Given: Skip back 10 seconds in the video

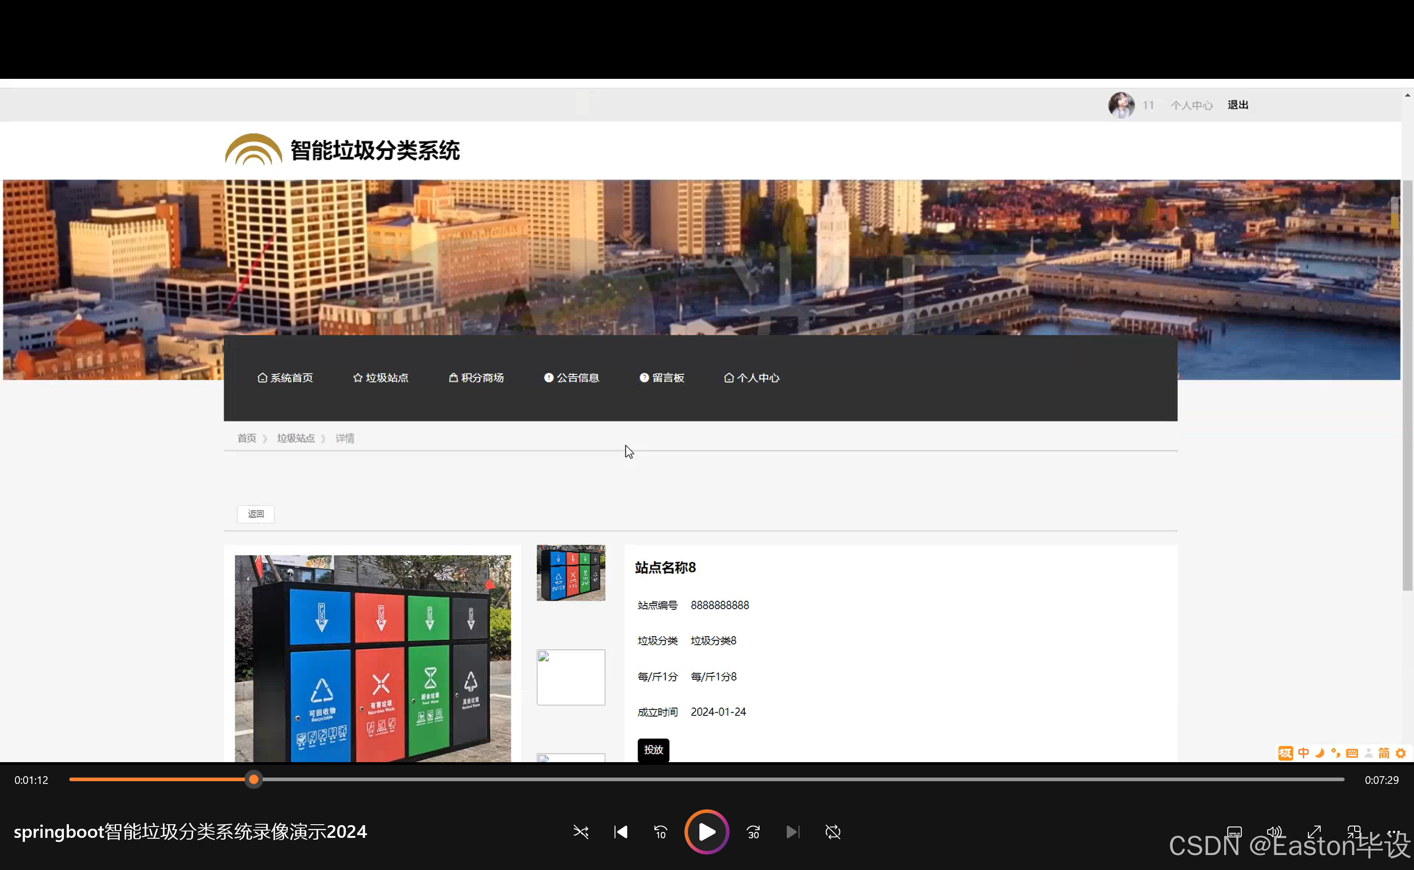Looking at the screenshot, I should coord(660,832).
